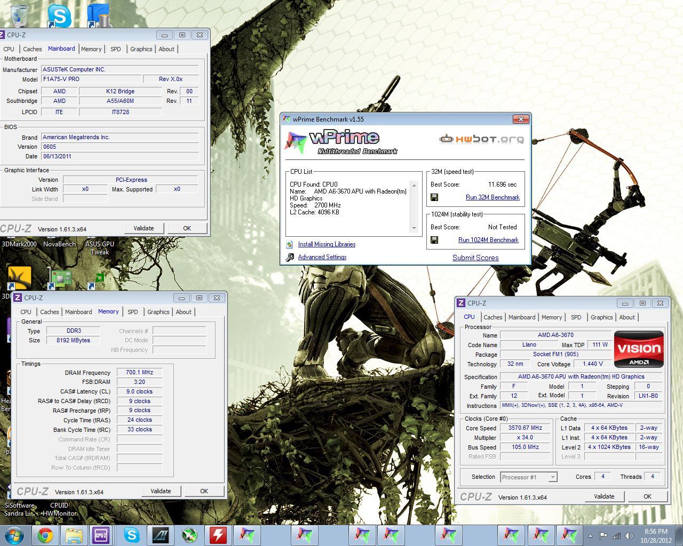Image resolution: width=683 pixels, height=546 pixels.
Task: Click the hwbot.org logo in wPrime
Action: (x=481, y=139)
